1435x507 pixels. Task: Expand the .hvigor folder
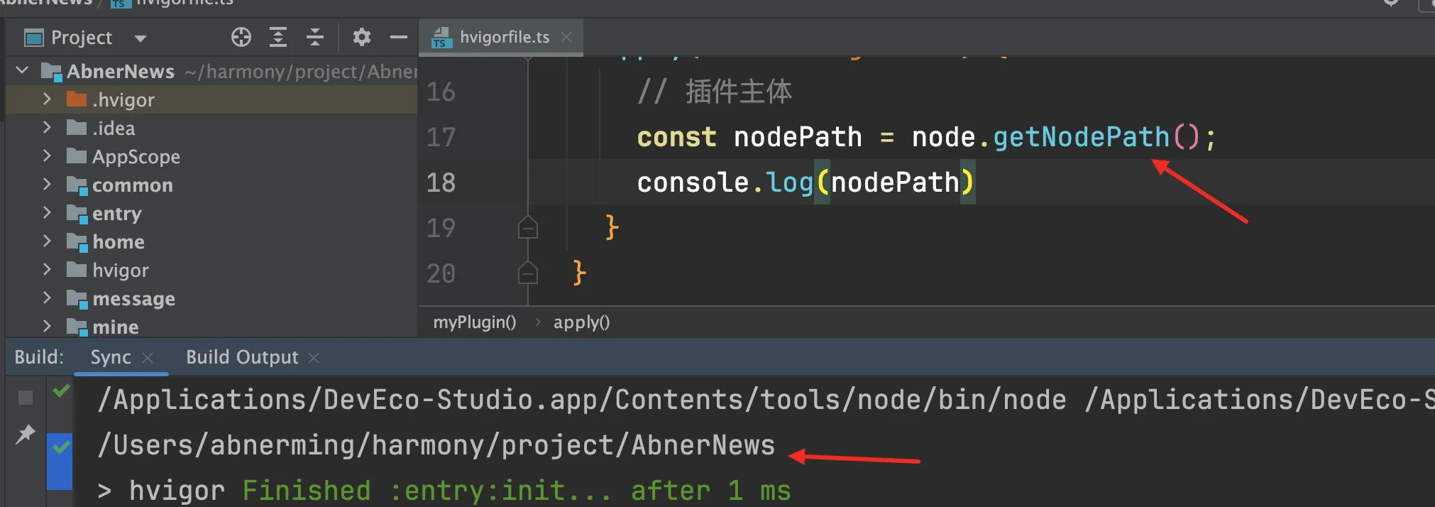tap(47, 99)
